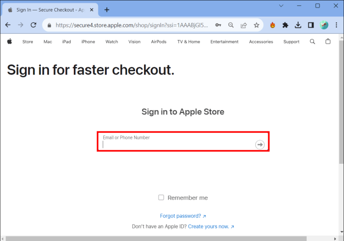Click the horizontal scrollbar right arrow

pos(335,239)
